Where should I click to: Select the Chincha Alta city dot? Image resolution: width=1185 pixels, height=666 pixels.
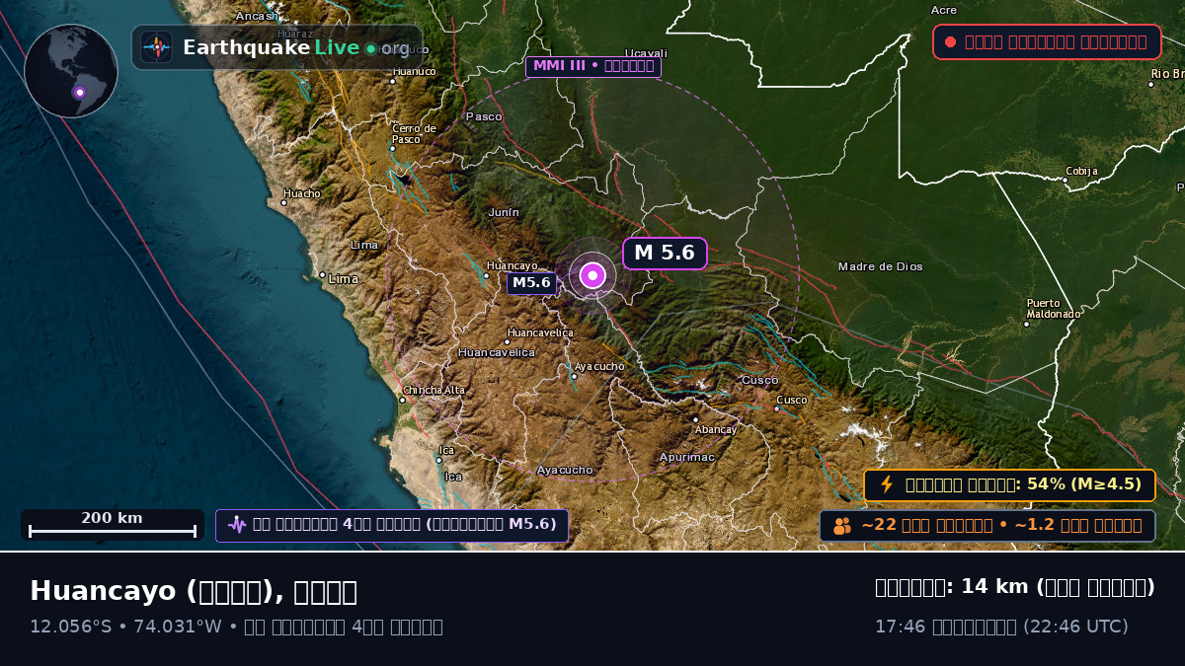pos(402,400)
